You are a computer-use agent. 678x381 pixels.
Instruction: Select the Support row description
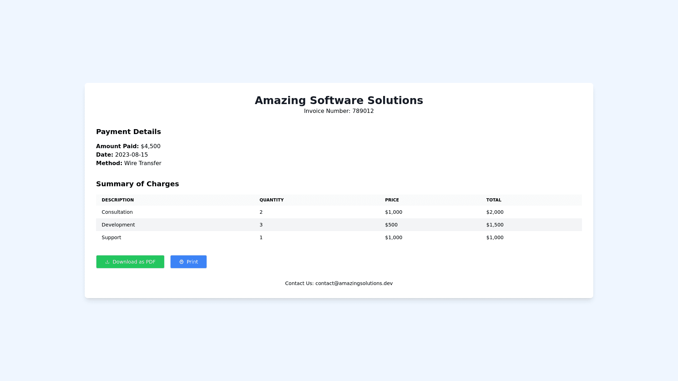111,237
